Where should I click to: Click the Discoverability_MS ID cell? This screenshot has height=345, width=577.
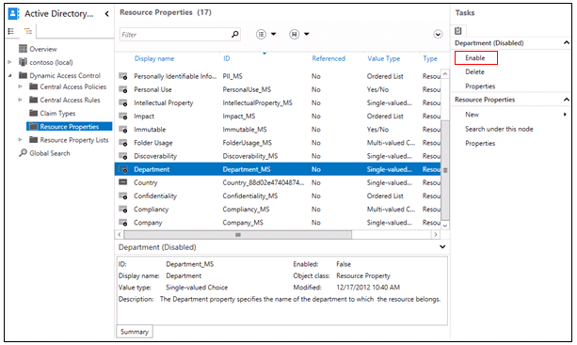click(x=250, y=156)
